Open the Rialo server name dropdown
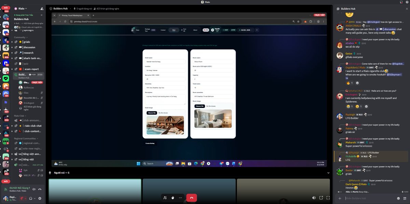The width and height of the screenshot is (410, 204). [23, 8]
